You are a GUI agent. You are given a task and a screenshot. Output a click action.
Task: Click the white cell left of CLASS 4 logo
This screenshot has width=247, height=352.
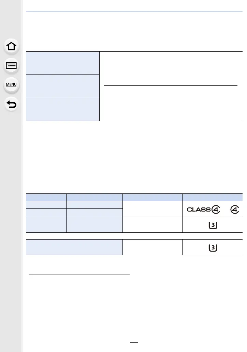[x=152, y=209]
